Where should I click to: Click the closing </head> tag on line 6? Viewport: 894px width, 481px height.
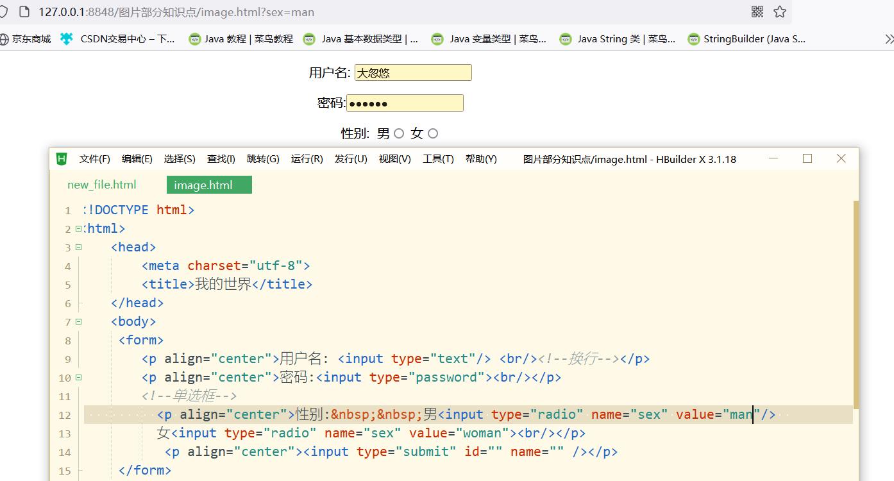pyautogui.click(x=137, y=303)
